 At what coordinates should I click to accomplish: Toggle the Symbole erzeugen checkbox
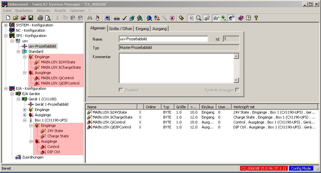tap(237, 90)
